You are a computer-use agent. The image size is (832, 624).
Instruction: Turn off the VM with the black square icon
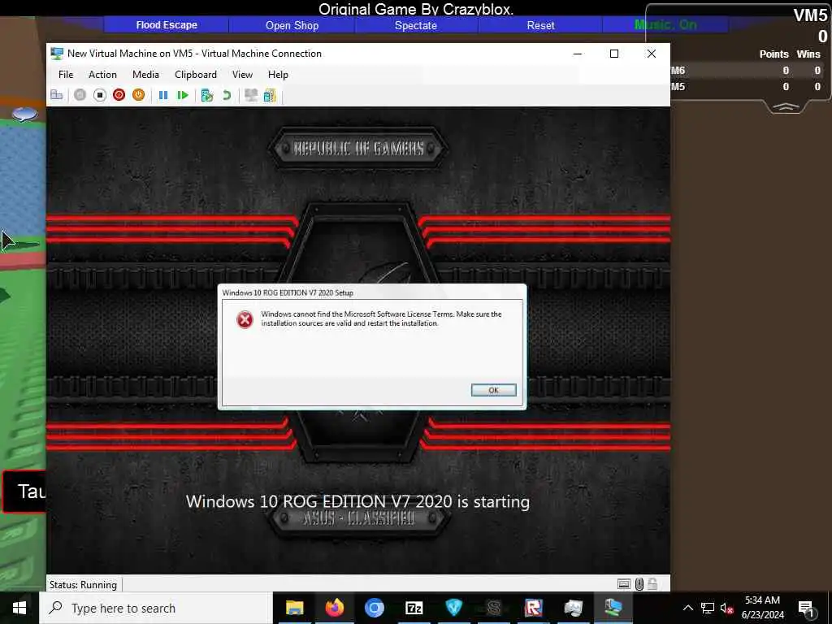click(100, 95)
